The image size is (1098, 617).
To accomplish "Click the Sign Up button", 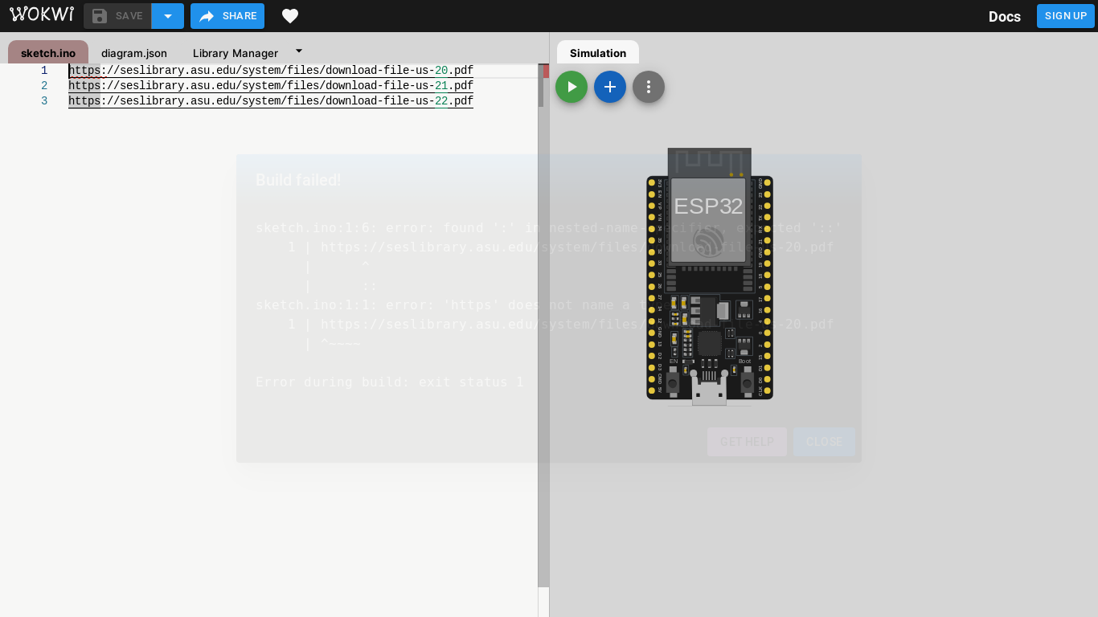I will tap(1066, 16).
